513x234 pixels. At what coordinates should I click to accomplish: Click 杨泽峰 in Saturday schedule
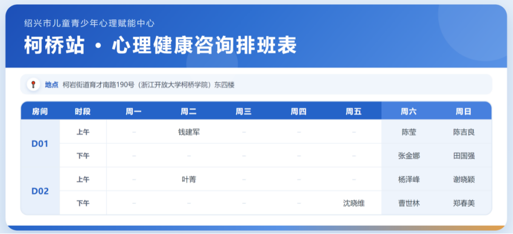click(x=409, y=179)
